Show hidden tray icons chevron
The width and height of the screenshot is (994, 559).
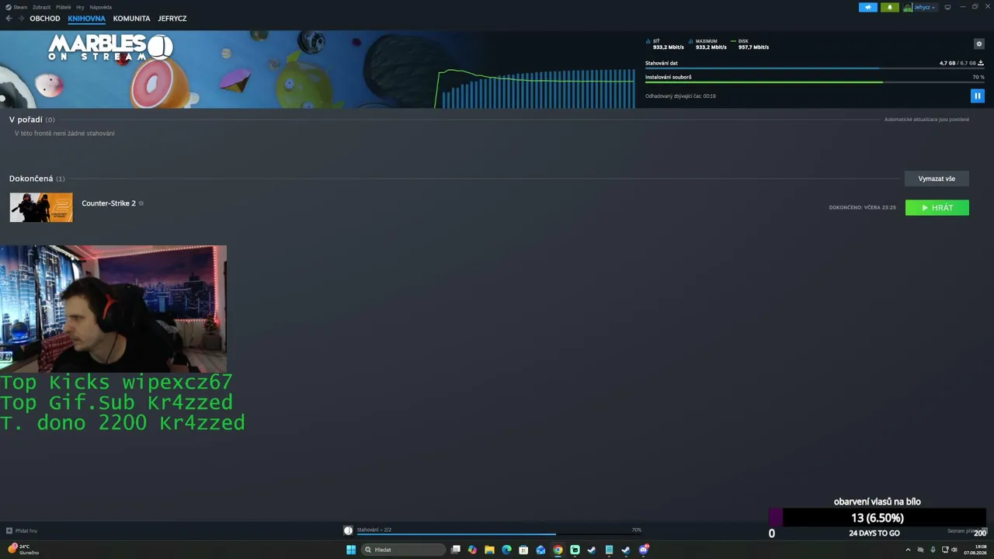click(908, 550)
